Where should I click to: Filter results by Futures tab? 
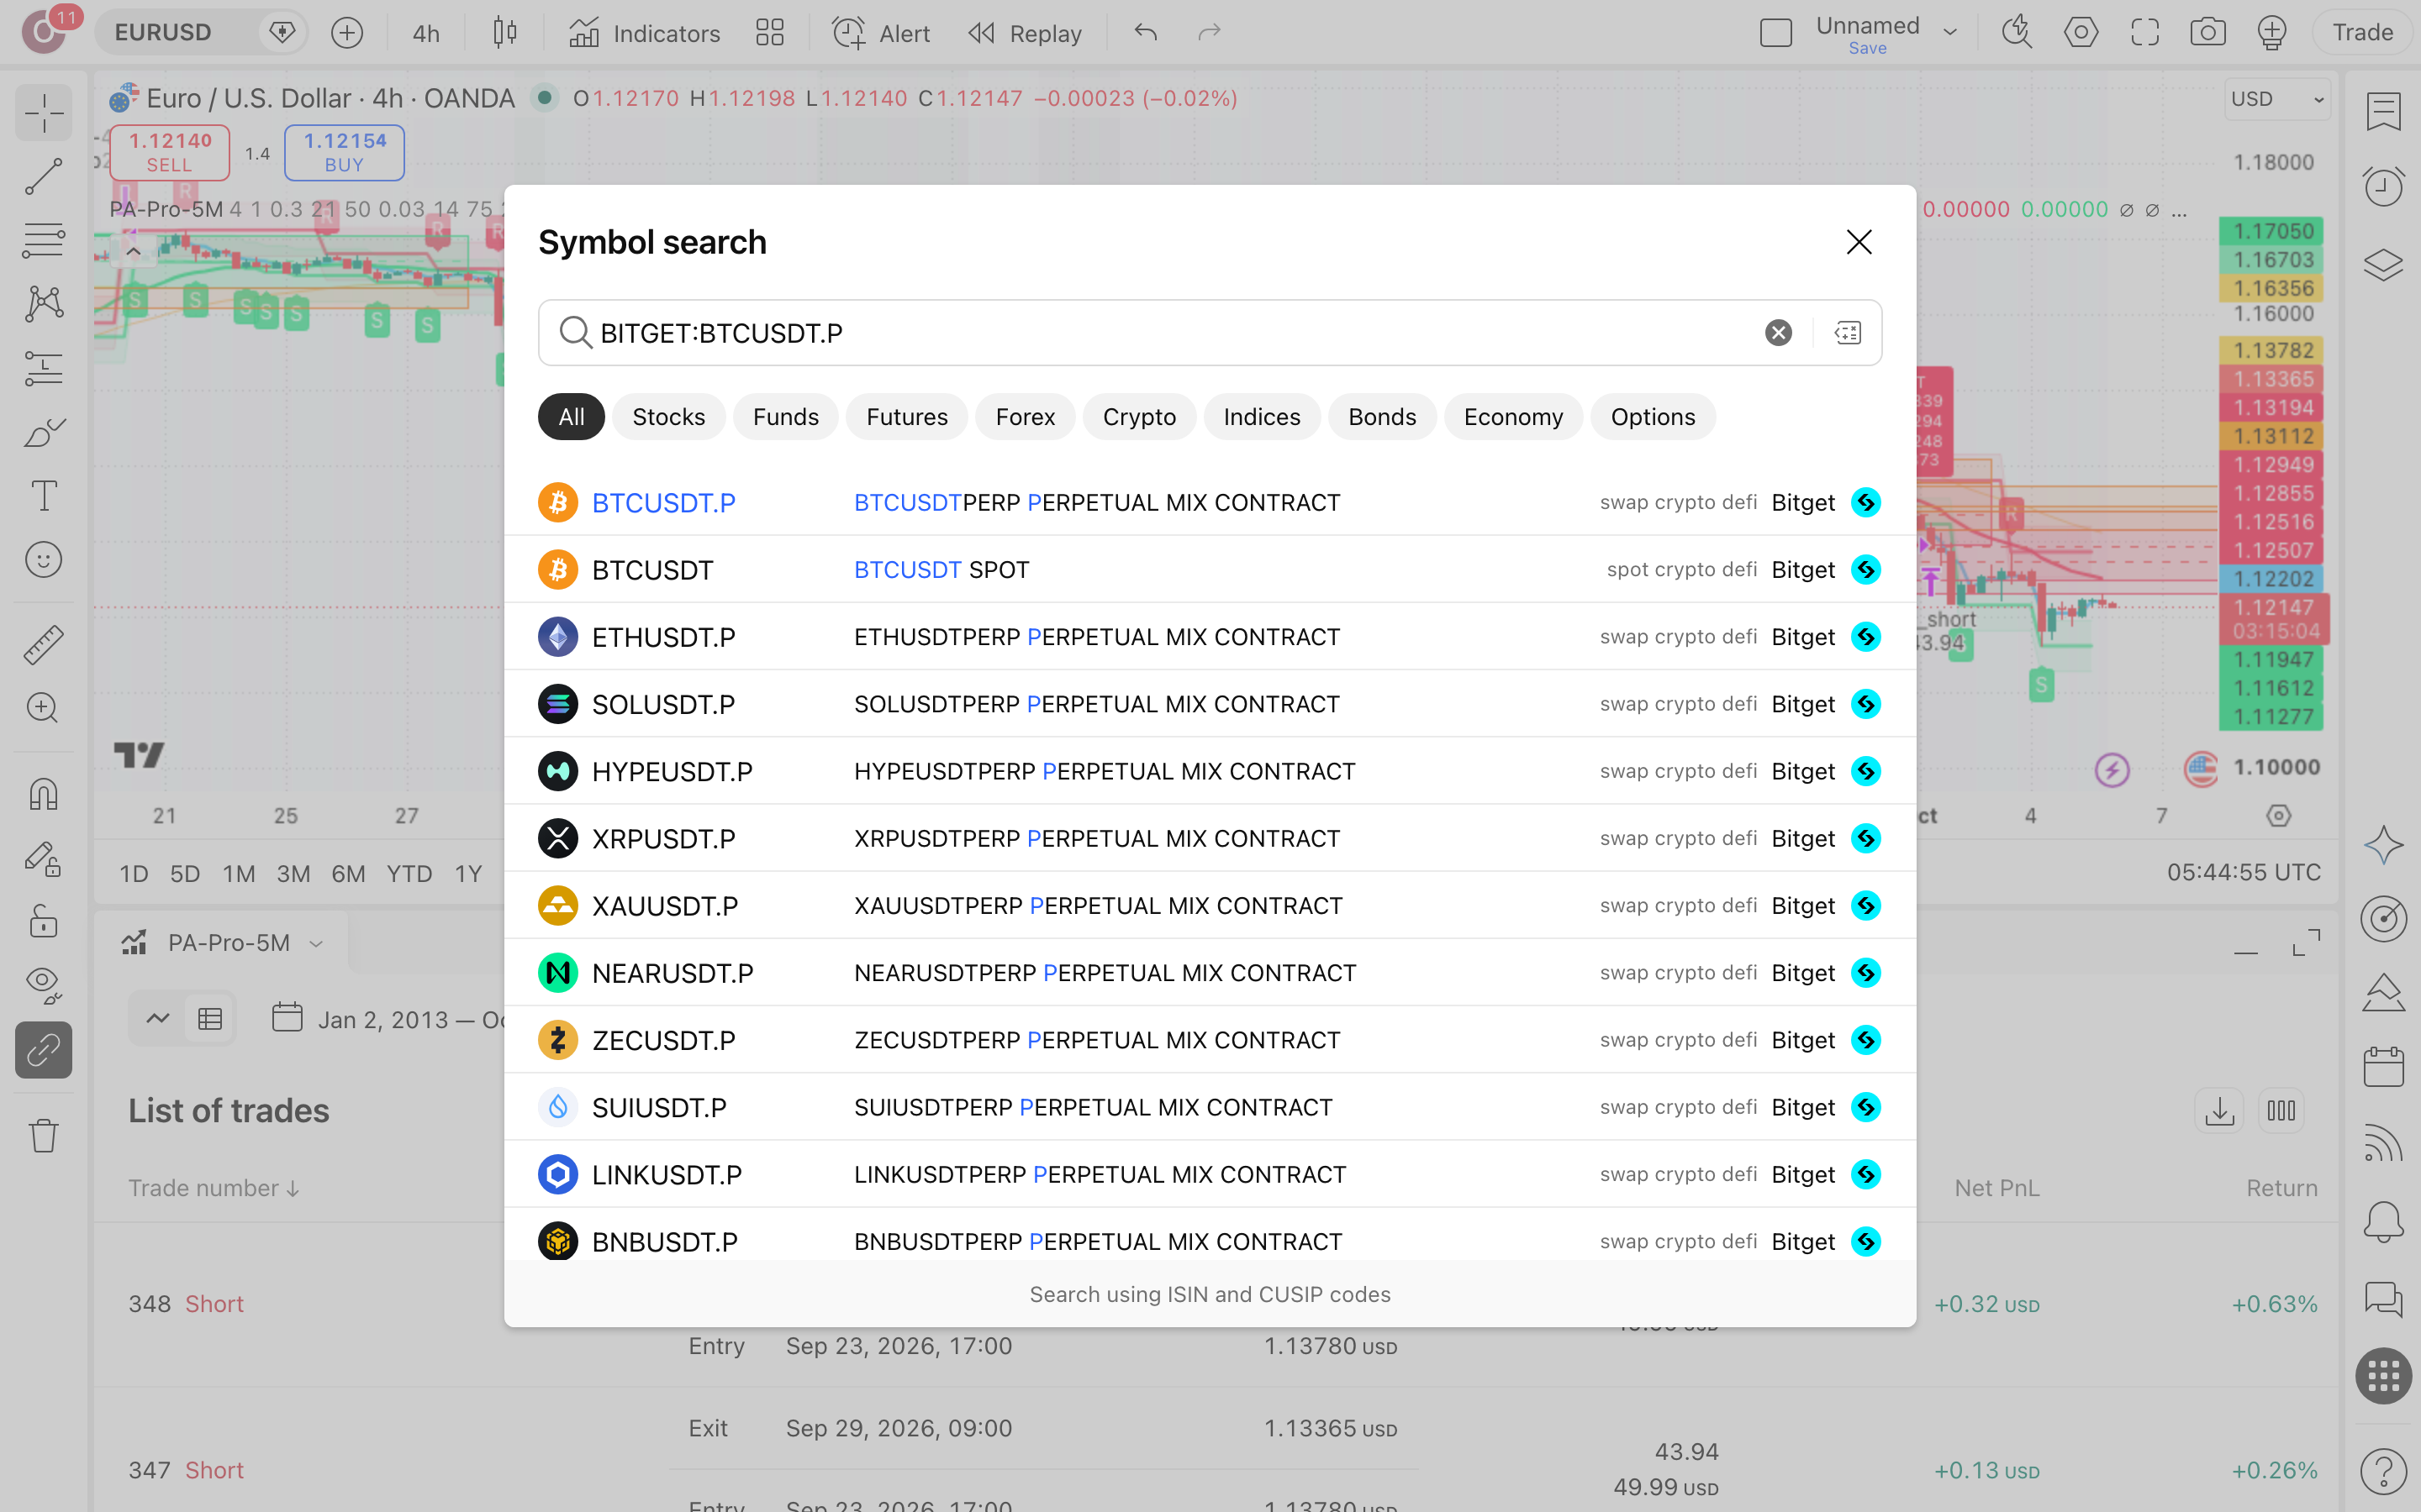906,417
